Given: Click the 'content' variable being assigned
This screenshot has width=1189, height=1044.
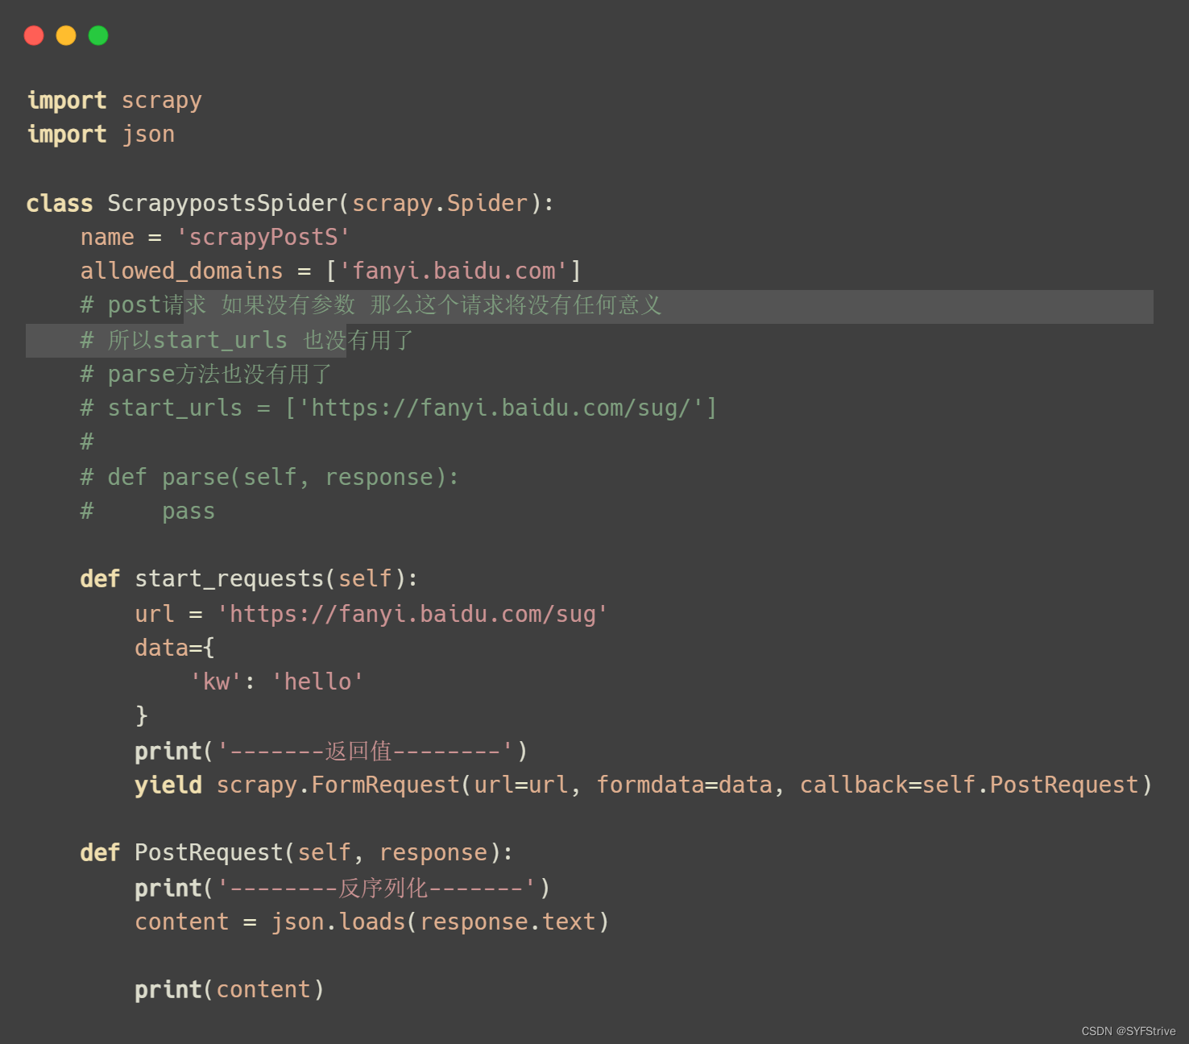Looking at the screenshot, I should pos(182,922).
